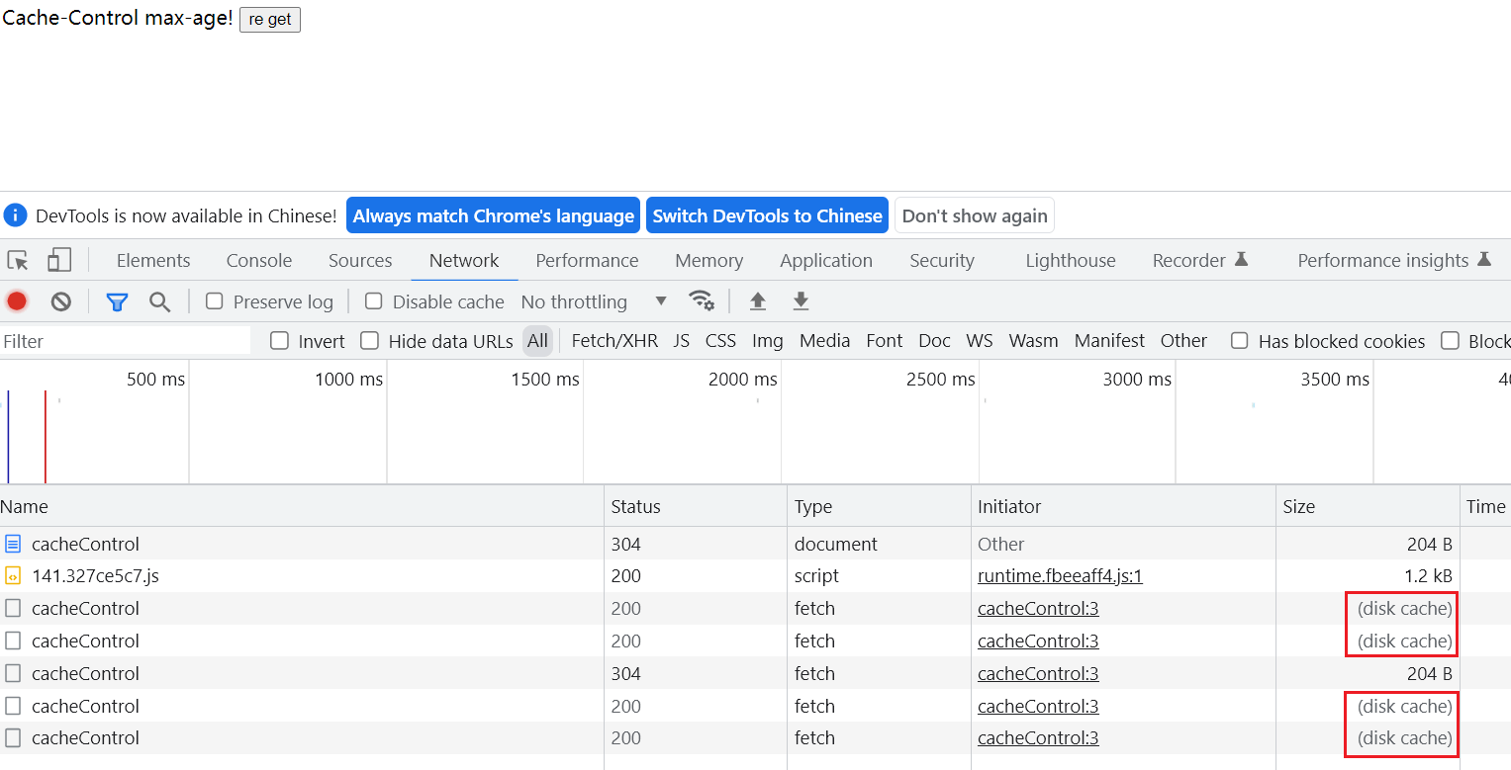The width and height of the screenshot is (1511, 770).
Task: Check Has blocked cookies checkbox
Action: (x=1240, y=340)
